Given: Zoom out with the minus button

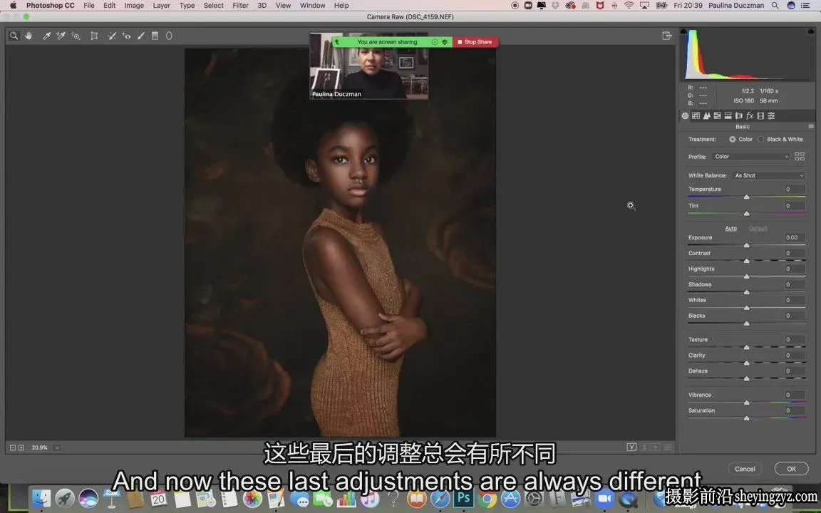Looking at the screenshot, I should (x=13, y=447).
